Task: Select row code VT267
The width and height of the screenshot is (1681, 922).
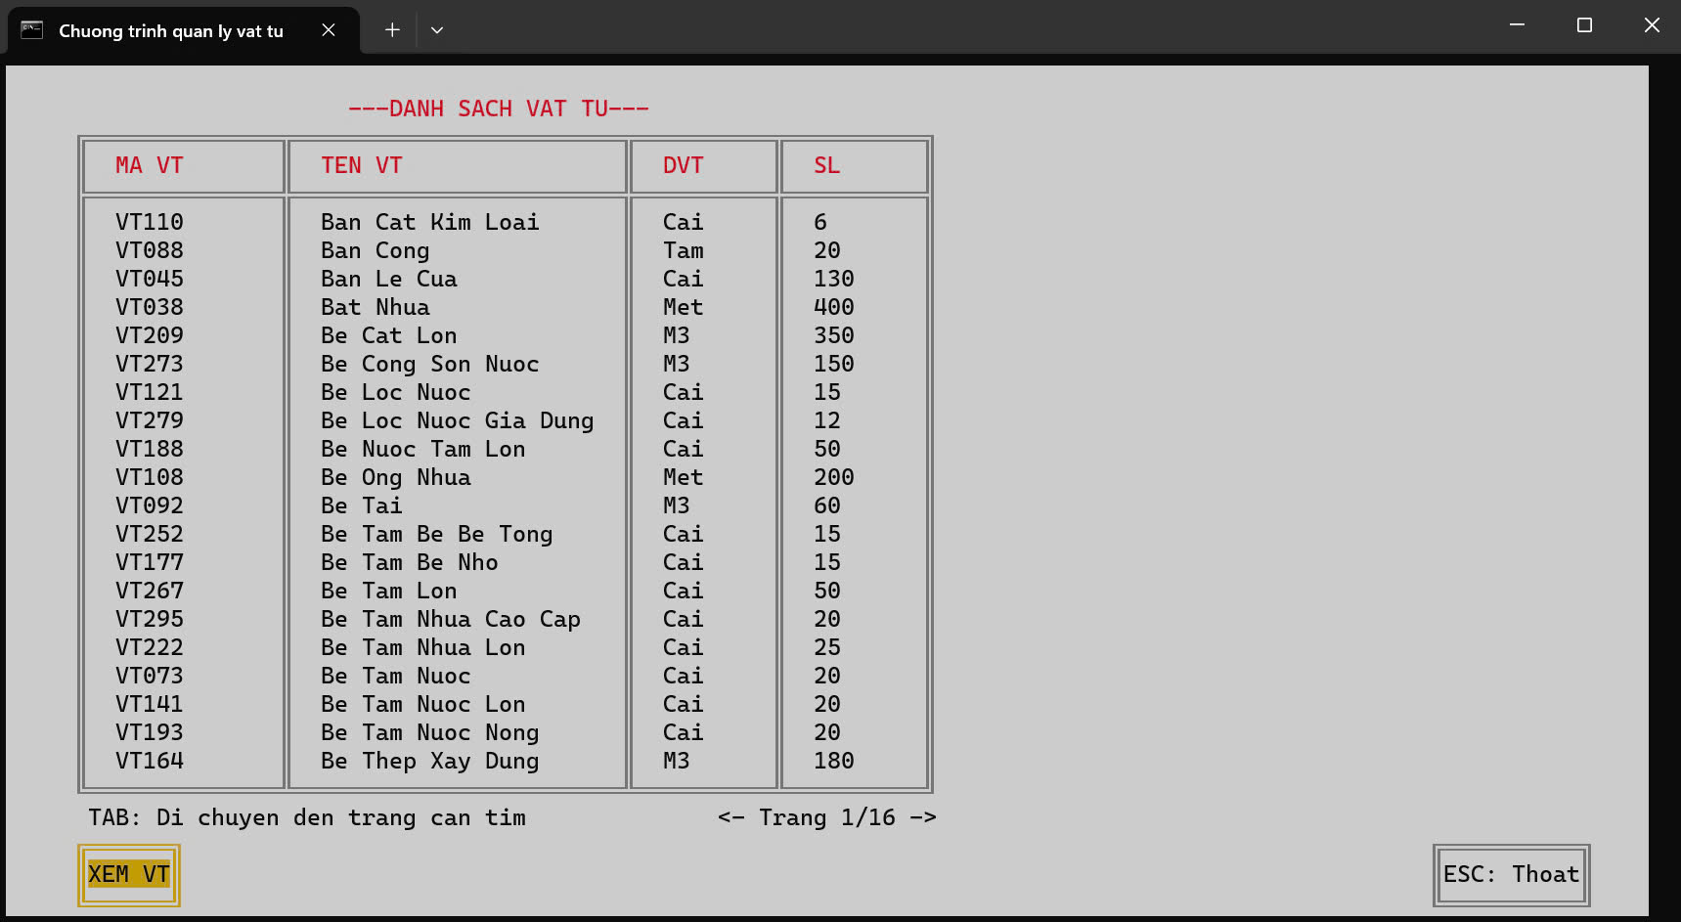Action: [150, 592]
